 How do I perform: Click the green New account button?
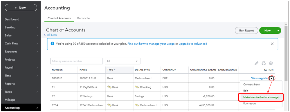point(267,31)
